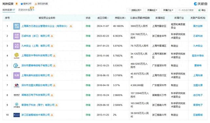Open company link 芯卓科技（浙江）有限公司
The image size is (210, 123).
tap(35, 36)
